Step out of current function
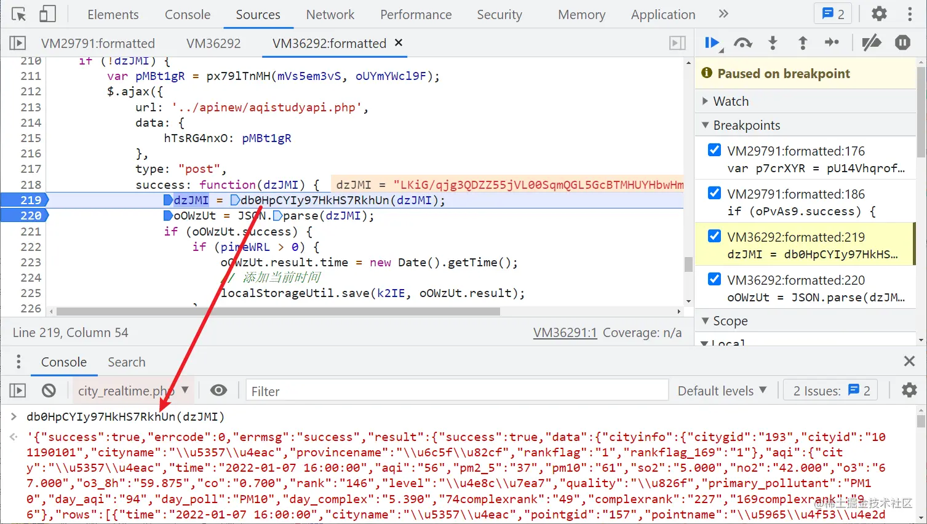 pos(803,43)
